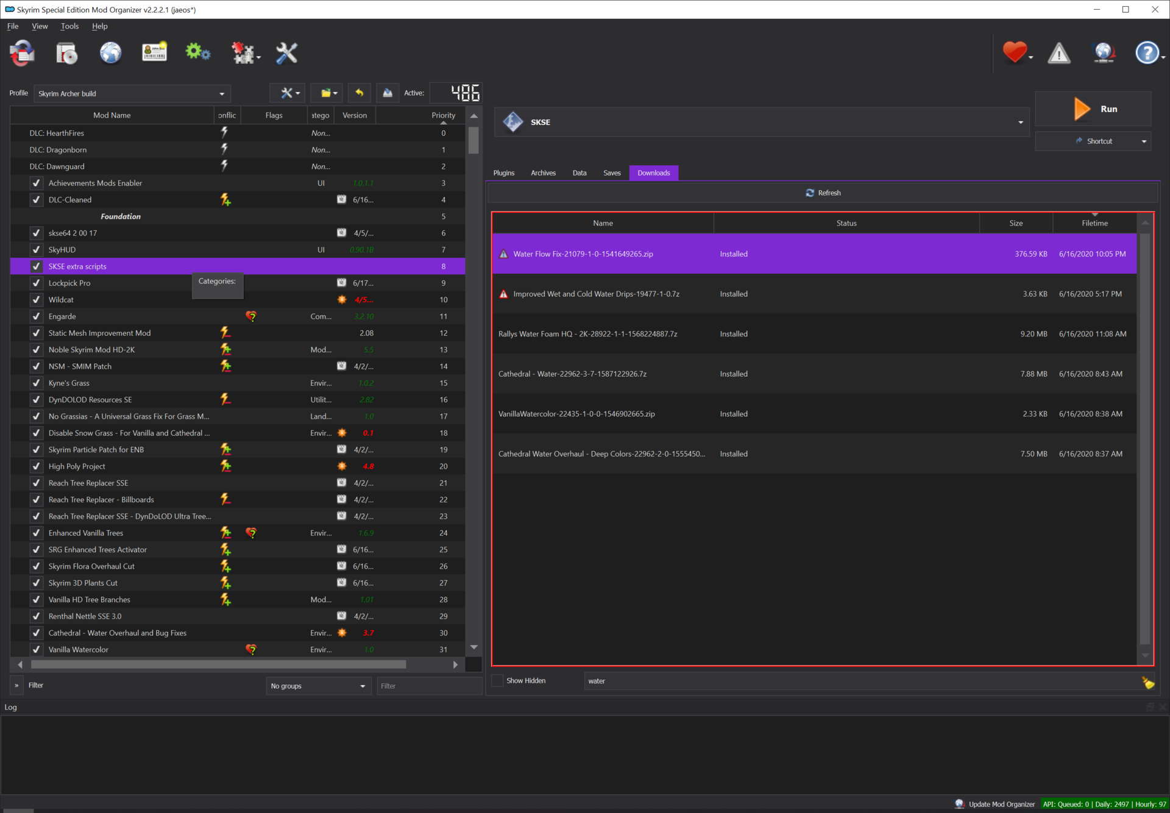This screenshot has width=1170, height=813.
Task: Click the Lockpick Pro notes icon
Action: click(342, 283)
